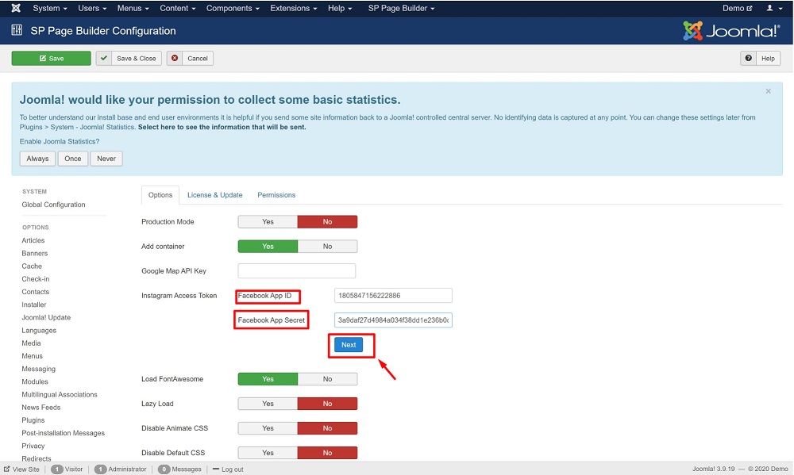Viewport: 794px width, 475px height.
Task: Click the Facebook App ID input field
Action: point(394,296)
